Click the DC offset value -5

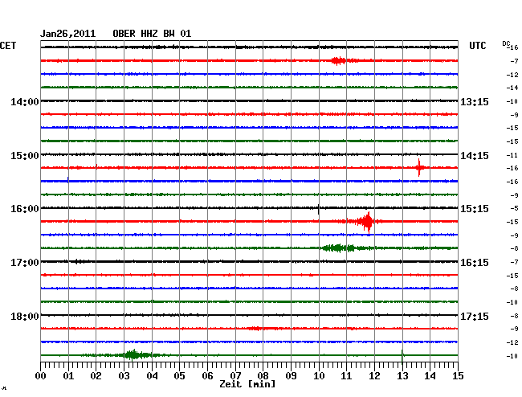coord(514,208)
